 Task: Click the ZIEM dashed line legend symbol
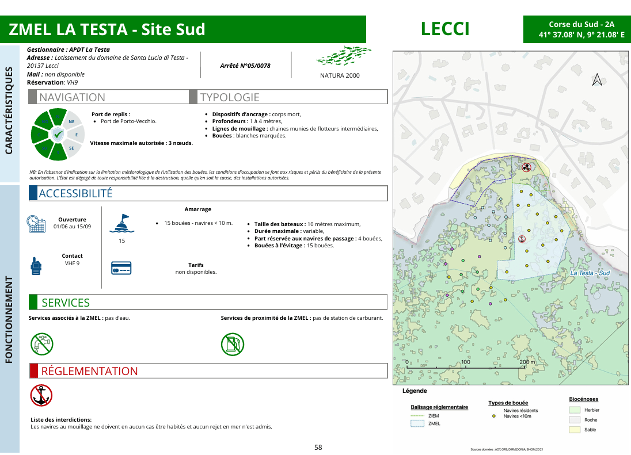(417, 416)
